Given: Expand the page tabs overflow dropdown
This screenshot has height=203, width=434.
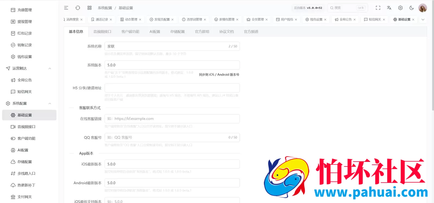Looking at the screenshot, I should coord(423,20).
